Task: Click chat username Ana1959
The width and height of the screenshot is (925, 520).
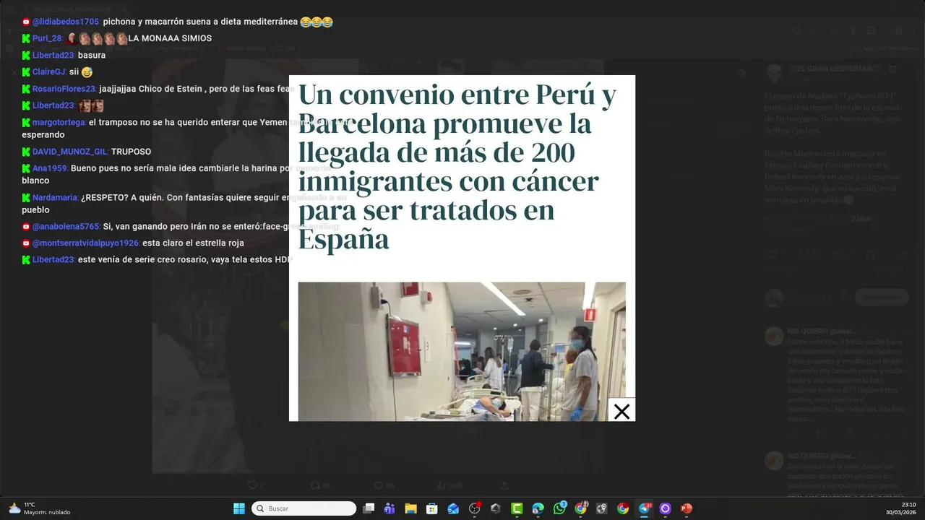Action: (50, 168)
